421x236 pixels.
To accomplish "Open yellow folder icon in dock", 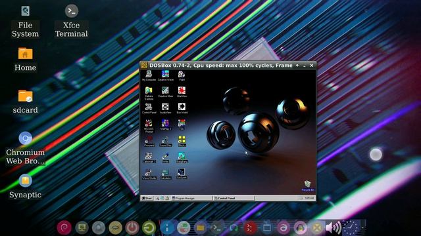I will click(200, 227).
